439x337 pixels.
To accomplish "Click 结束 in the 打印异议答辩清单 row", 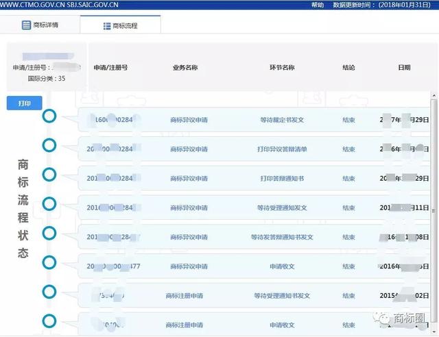I will [348, 149].
